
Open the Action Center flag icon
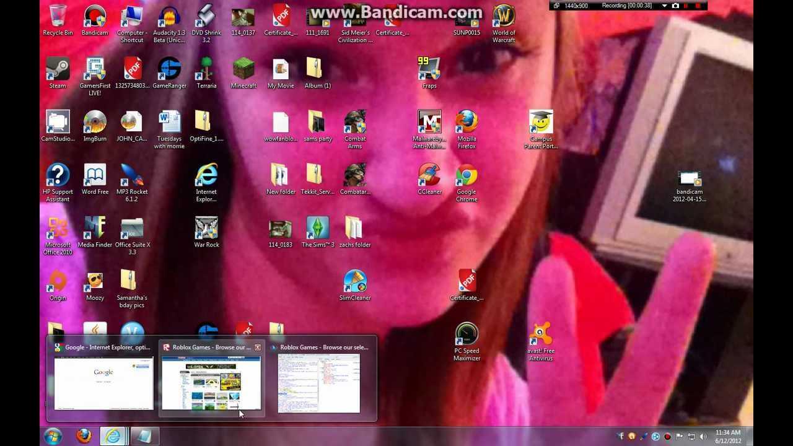tap(679, 437)
